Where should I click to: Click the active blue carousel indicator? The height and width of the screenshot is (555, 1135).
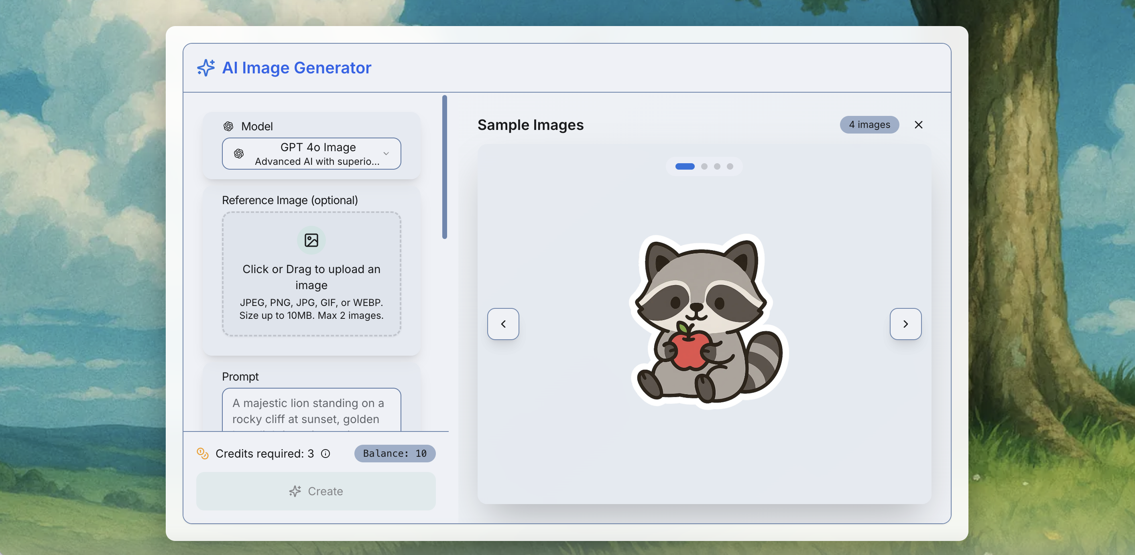(685, 167)
